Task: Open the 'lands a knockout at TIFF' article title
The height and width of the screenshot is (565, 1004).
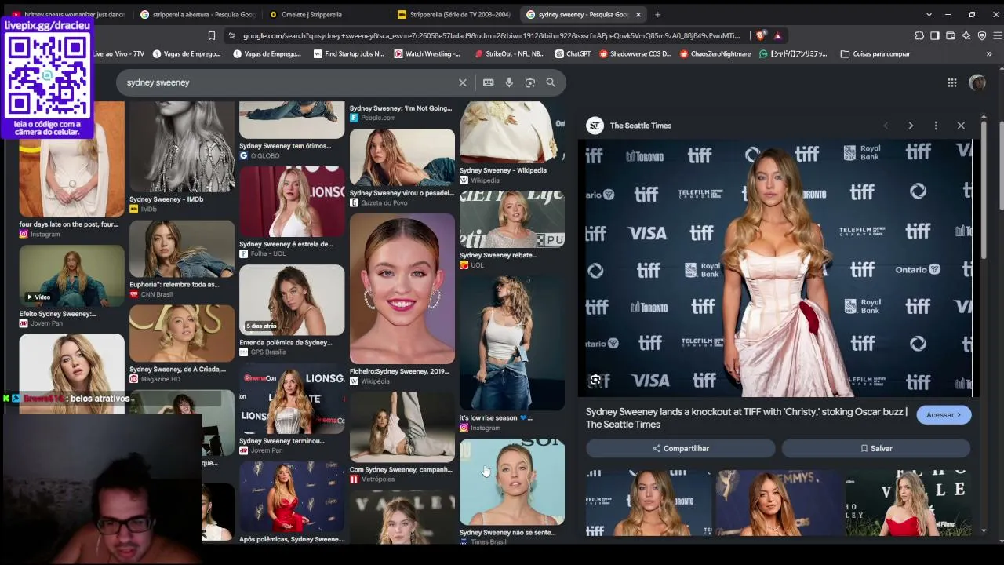Action: coord(747,417)
